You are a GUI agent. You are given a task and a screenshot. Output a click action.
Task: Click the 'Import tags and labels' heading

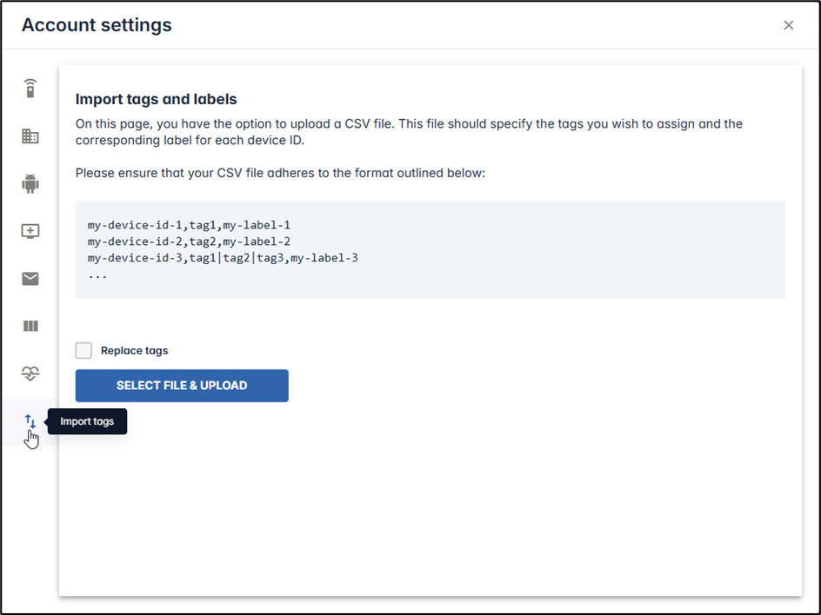point(156,99)
